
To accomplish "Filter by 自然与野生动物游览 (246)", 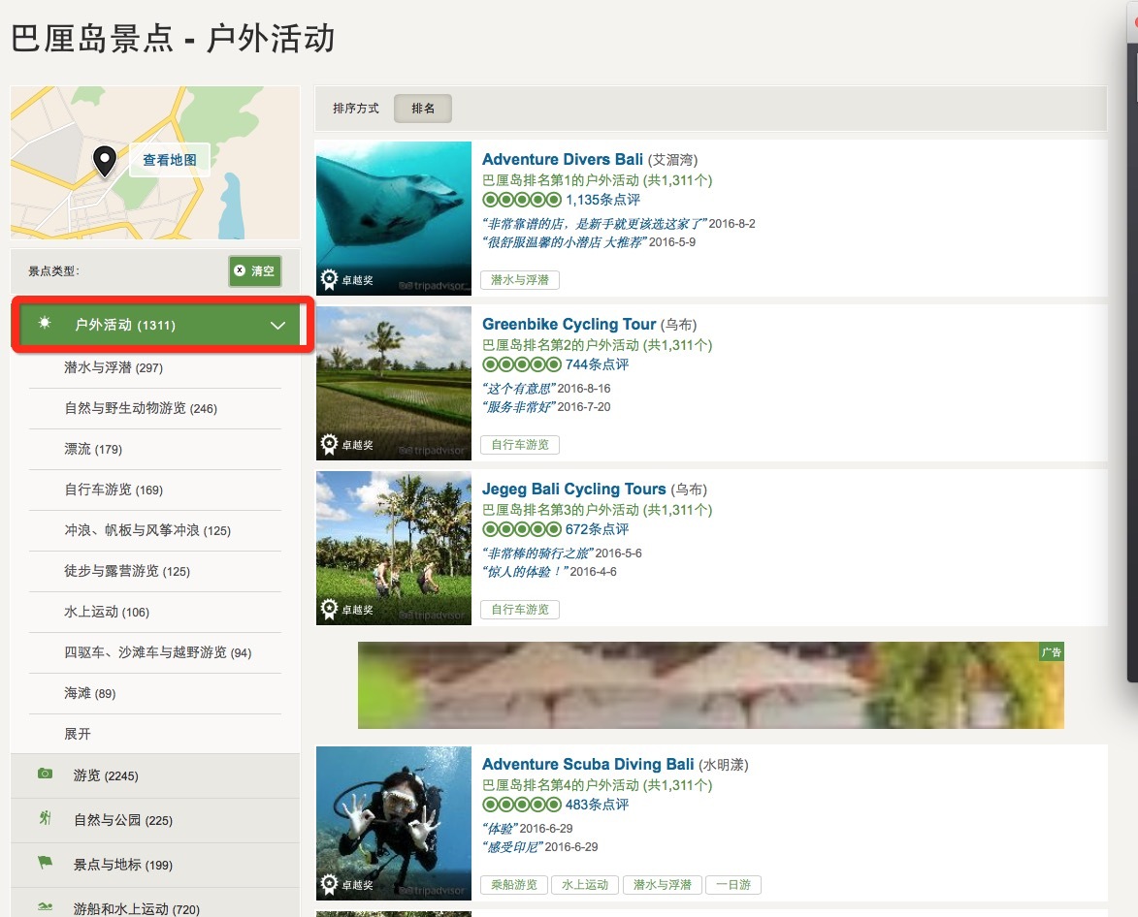I will click(x=141, y=408).
